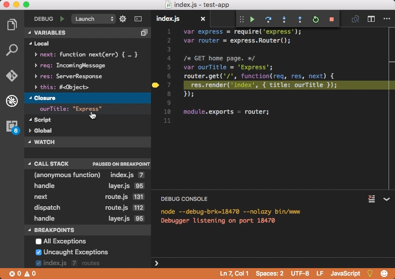
Task: Restart the debug session
Action: 316,19
